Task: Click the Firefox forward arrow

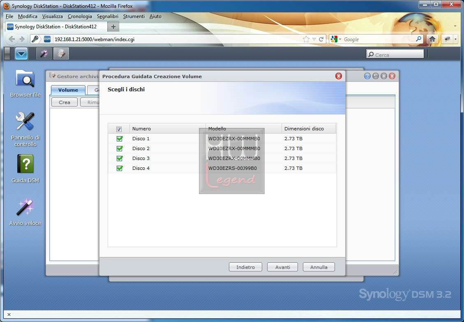Action: 22,39
